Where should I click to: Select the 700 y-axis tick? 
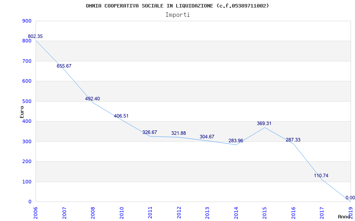[27, 61]
